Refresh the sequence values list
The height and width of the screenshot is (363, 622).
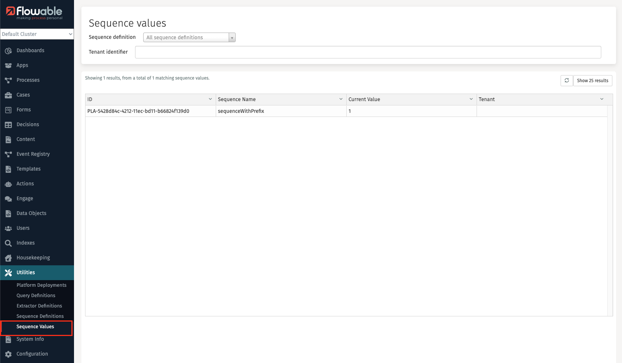point(566,81)
